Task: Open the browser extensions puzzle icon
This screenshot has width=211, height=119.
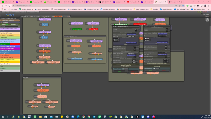Action: [198, 6]
